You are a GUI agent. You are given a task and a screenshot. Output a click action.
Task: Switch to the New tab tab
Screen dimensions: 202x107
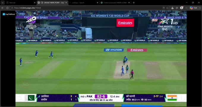20,3
